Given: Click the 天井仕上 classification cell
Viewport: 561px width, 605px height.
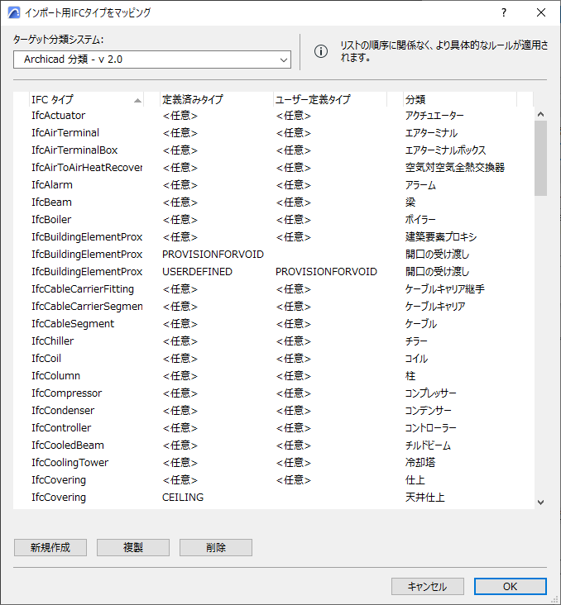Looking at the screenshot, I should (x=425, y=498).
